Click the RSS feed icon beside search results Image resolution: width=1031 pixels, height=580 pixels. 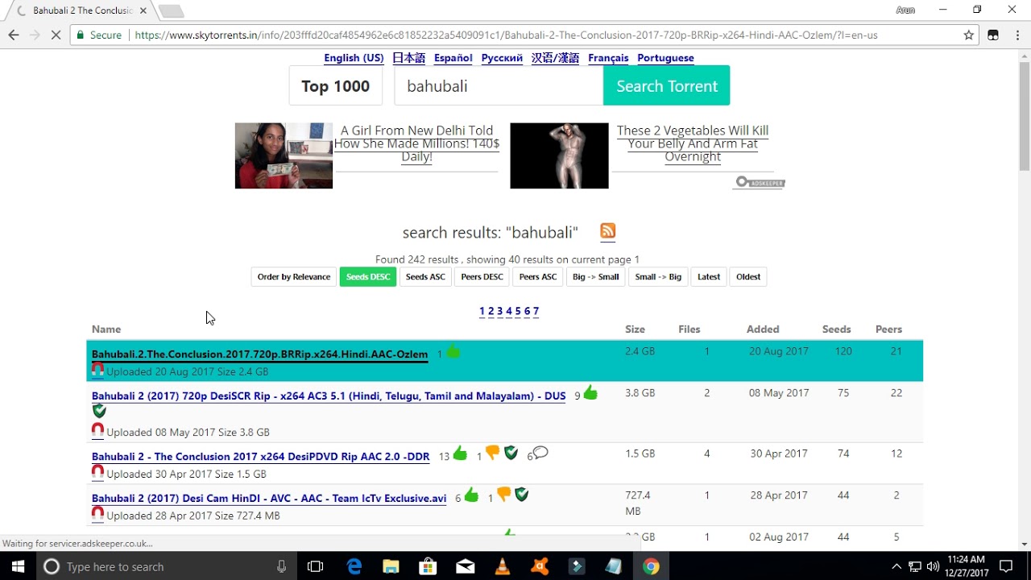(608, 231)
